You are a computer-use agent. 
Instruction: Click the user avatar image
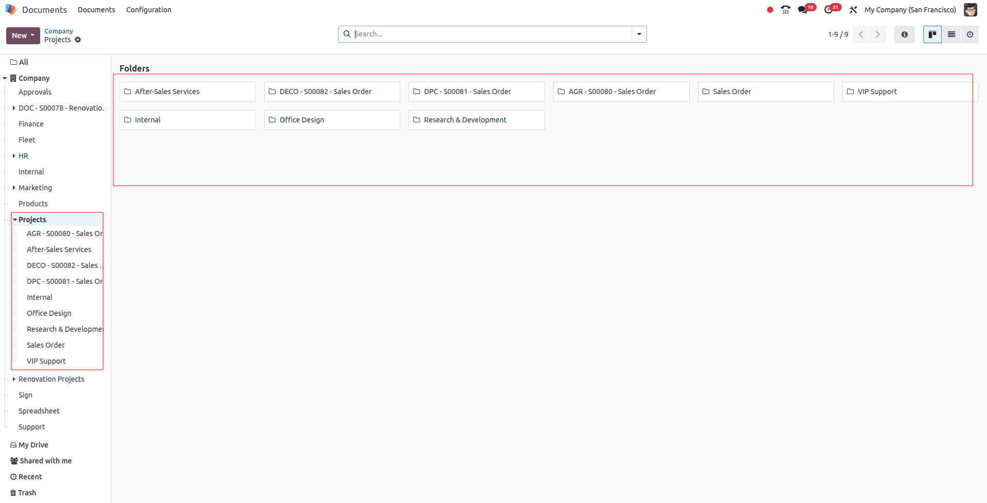coord(971,10)
